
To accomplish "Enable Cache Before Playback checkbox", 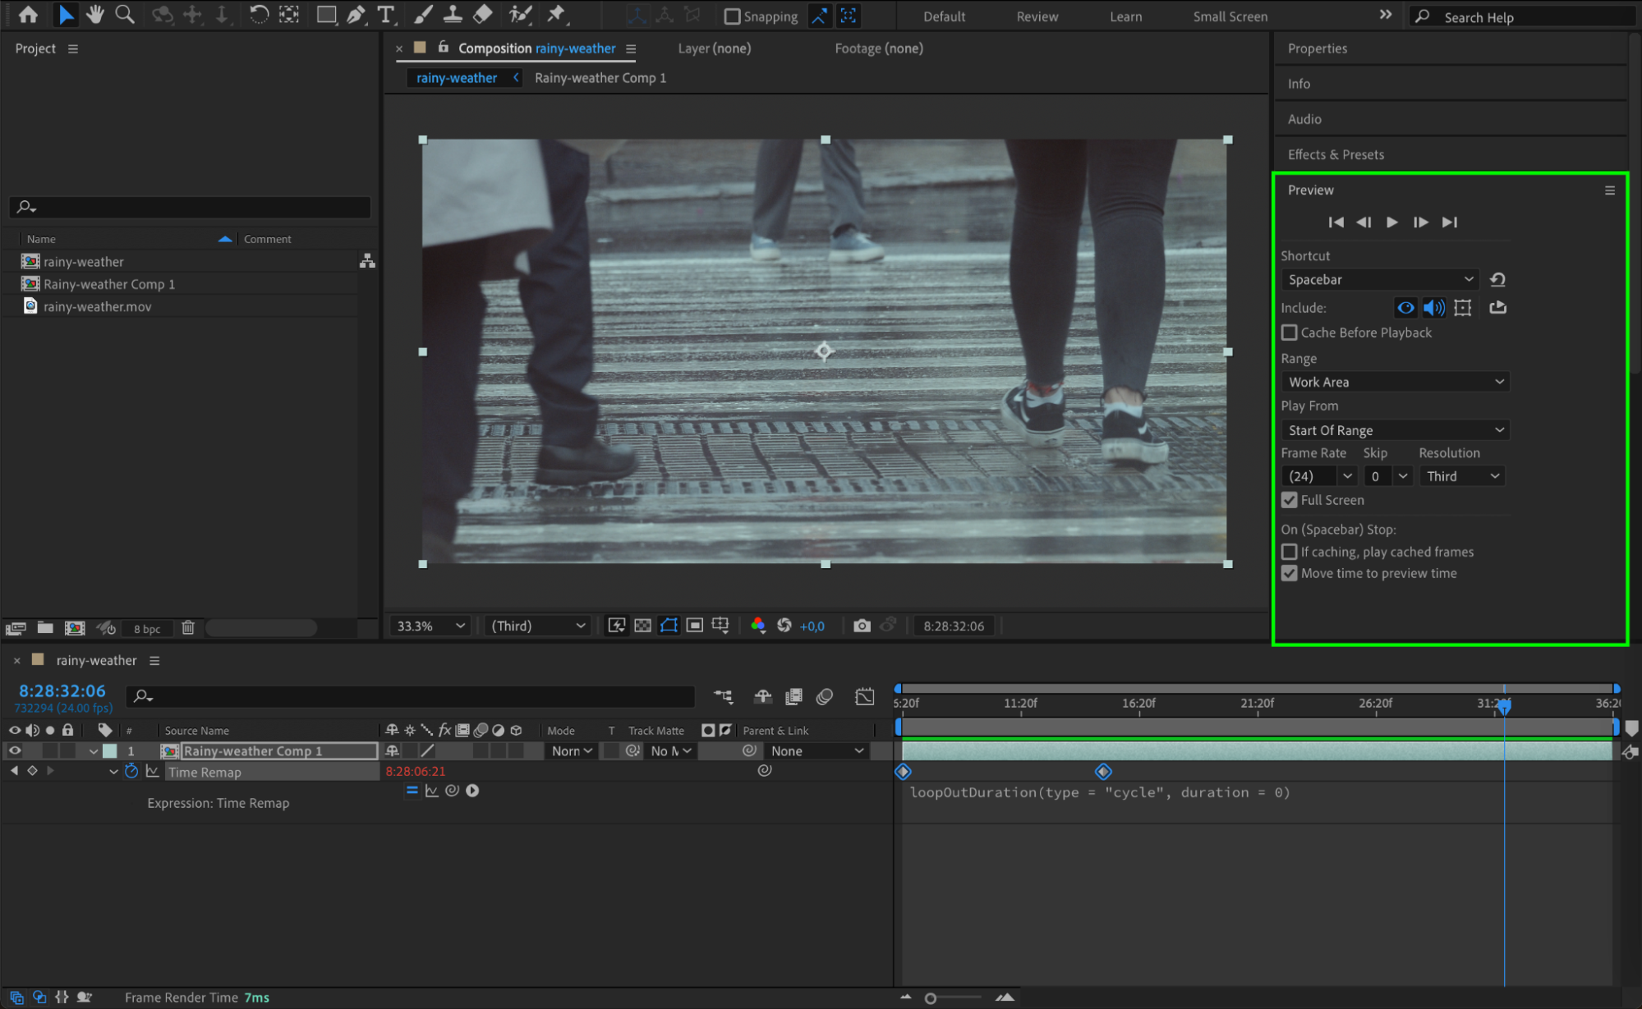I will pyautogui.click(x=1290, y=333).
